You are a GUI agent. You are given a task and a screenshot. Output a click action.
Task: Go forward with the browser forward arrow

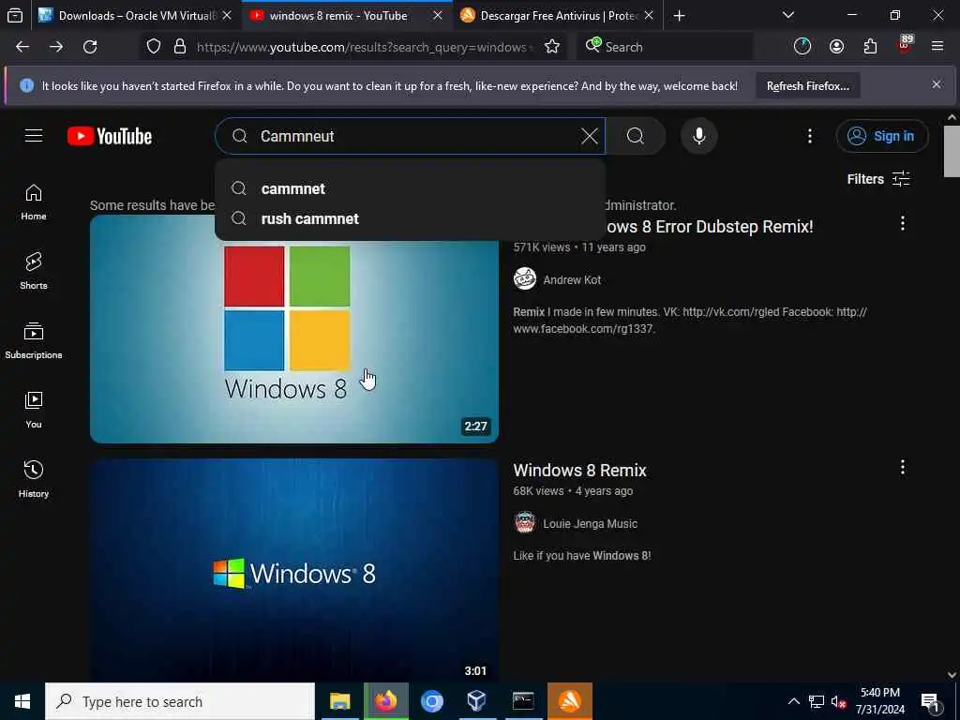tap(56, 47)
